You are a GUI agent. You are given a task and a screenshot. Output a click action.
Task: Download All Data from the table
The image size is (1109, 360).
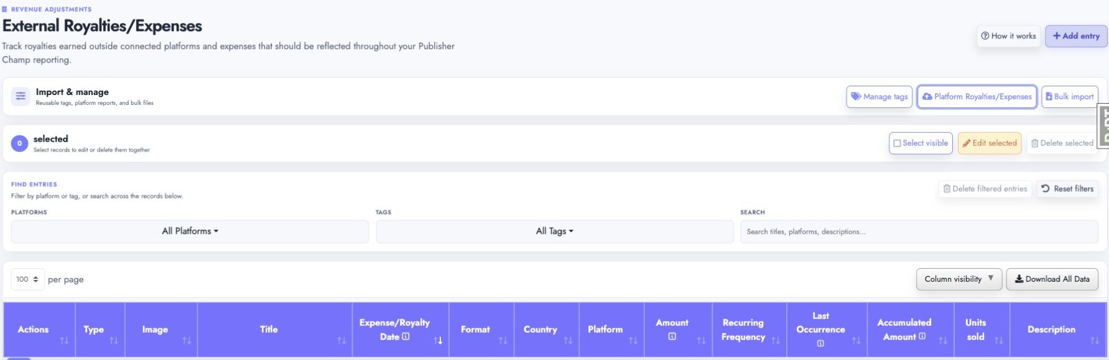pyautogui.click(x=1052, y=279)
